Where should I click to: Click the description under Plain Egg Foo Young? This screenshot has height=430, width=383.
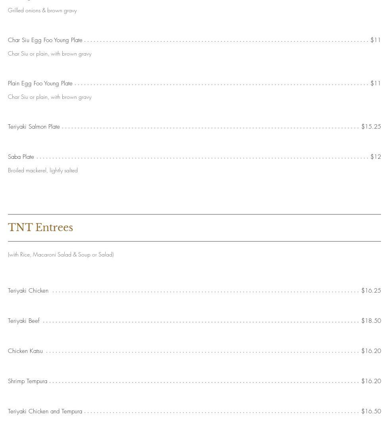(x=50, y=97)
